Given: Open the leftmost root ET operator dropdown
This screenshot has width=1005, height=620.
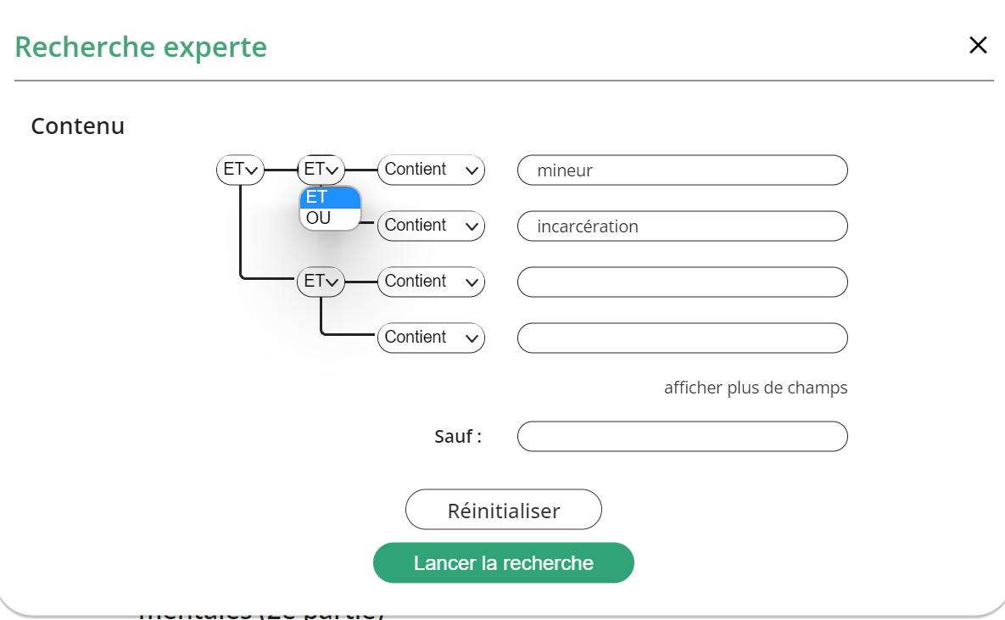Looking at the screenshot, I should coord(241,170).
